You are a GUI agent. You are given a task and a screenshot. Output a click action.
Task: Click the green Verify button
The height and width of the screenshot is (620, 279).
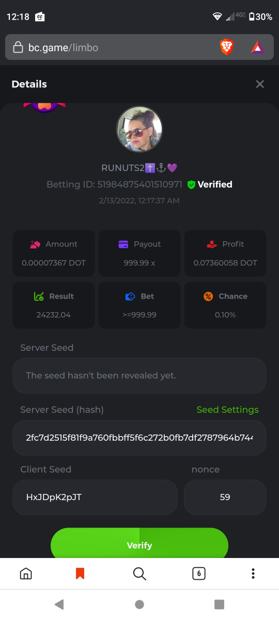[x=139, y=542]
